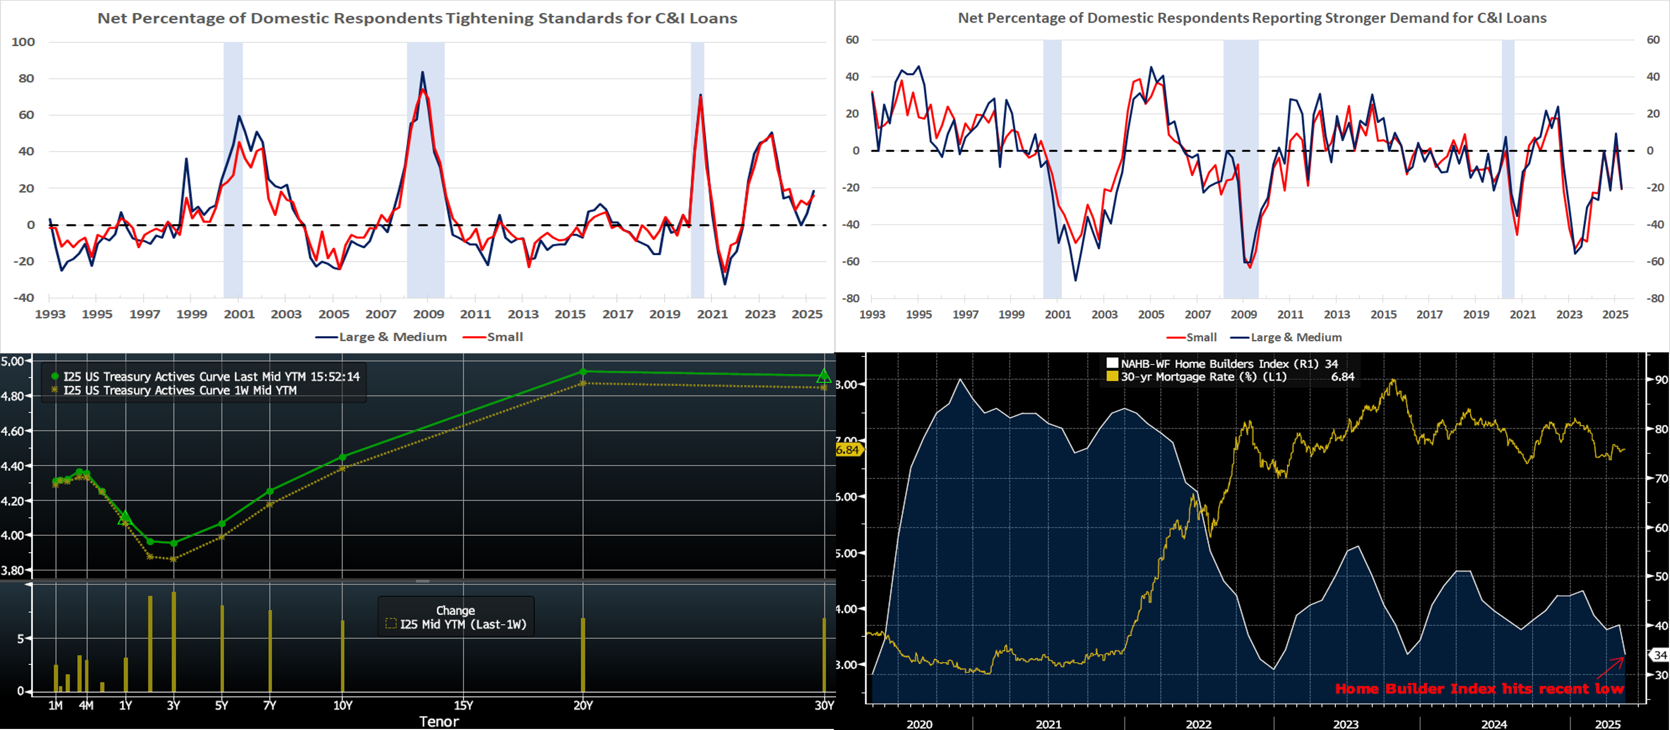Image resolution: width=1670 pixels, height=730 pixels.
Task: Click the green data point at 20Y tenor
Action: [583, 371]
